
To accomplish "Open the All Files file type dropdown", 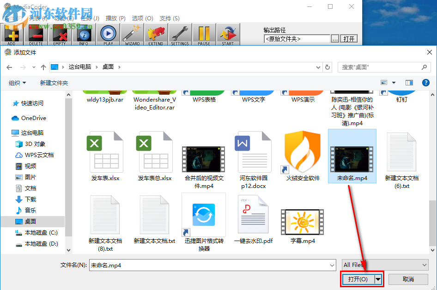I will tap(385, 265).
